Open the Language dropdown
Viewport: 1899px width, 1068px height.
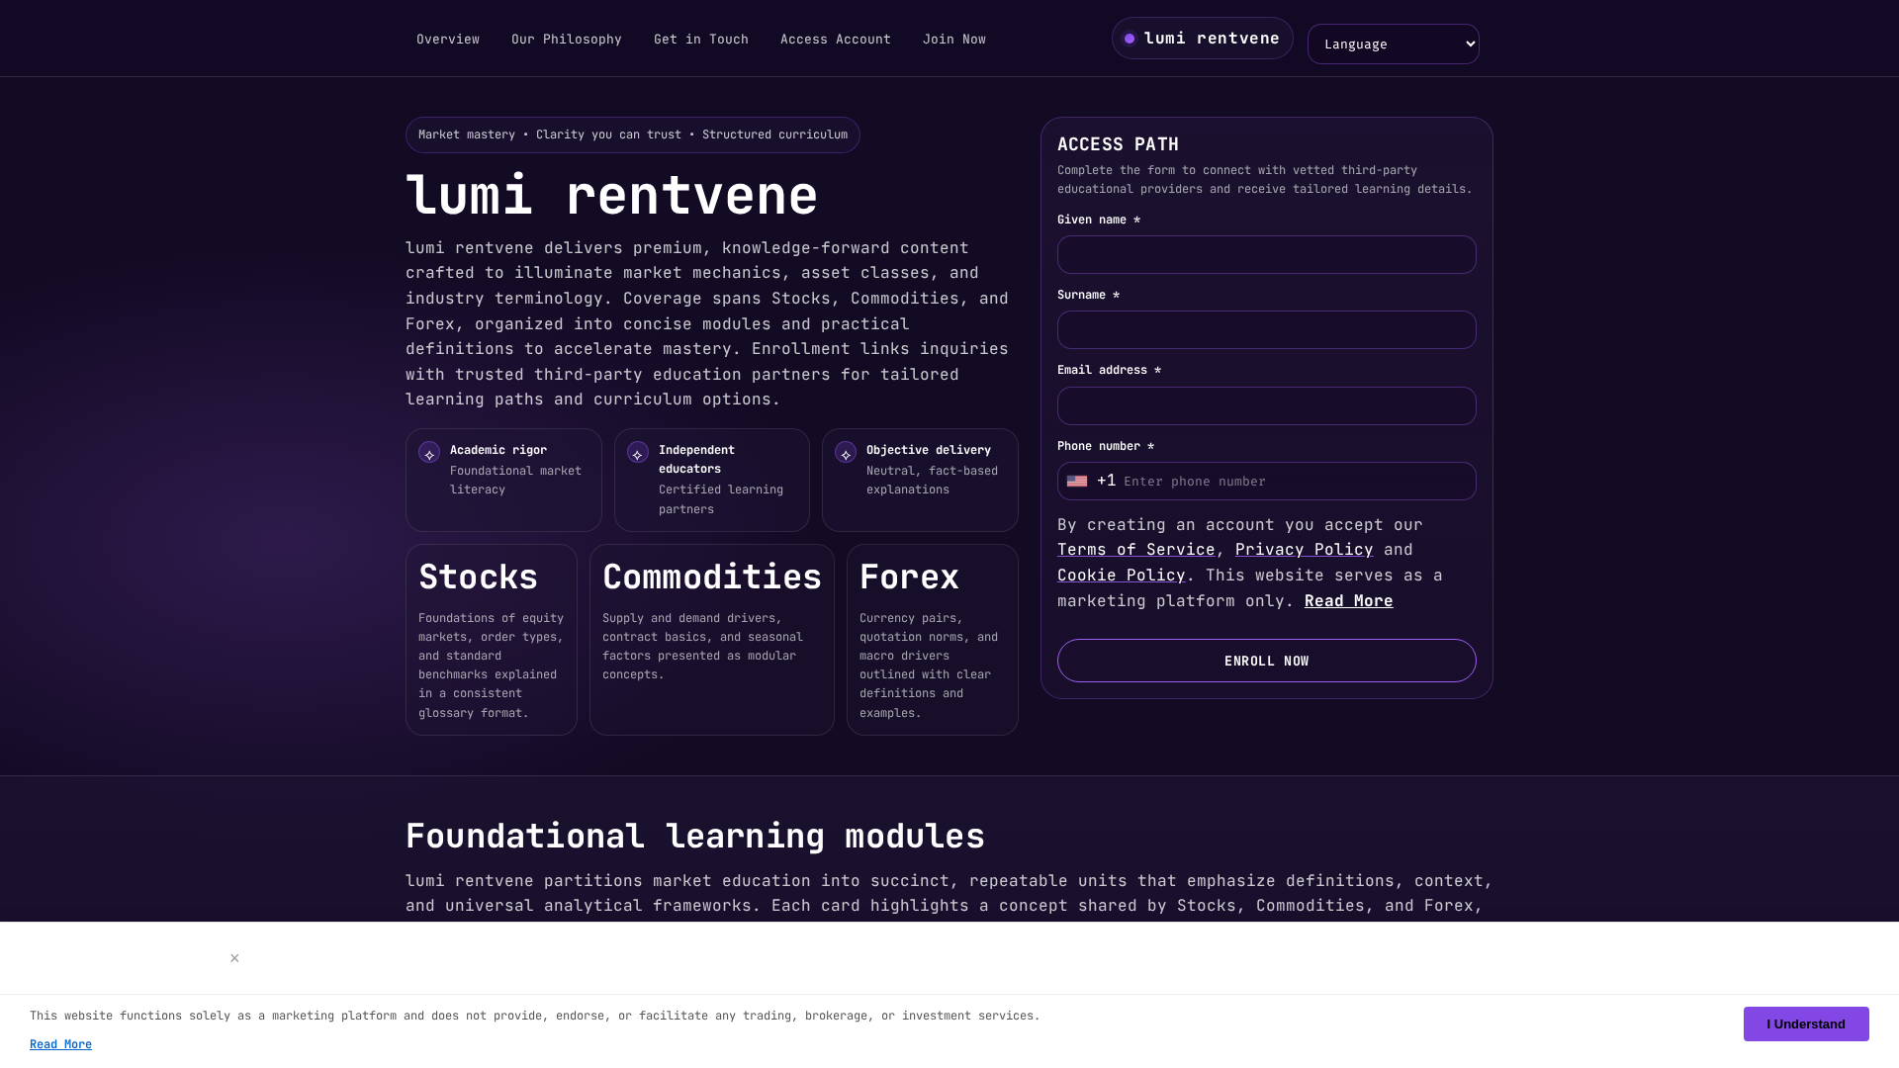(1393, 44)
